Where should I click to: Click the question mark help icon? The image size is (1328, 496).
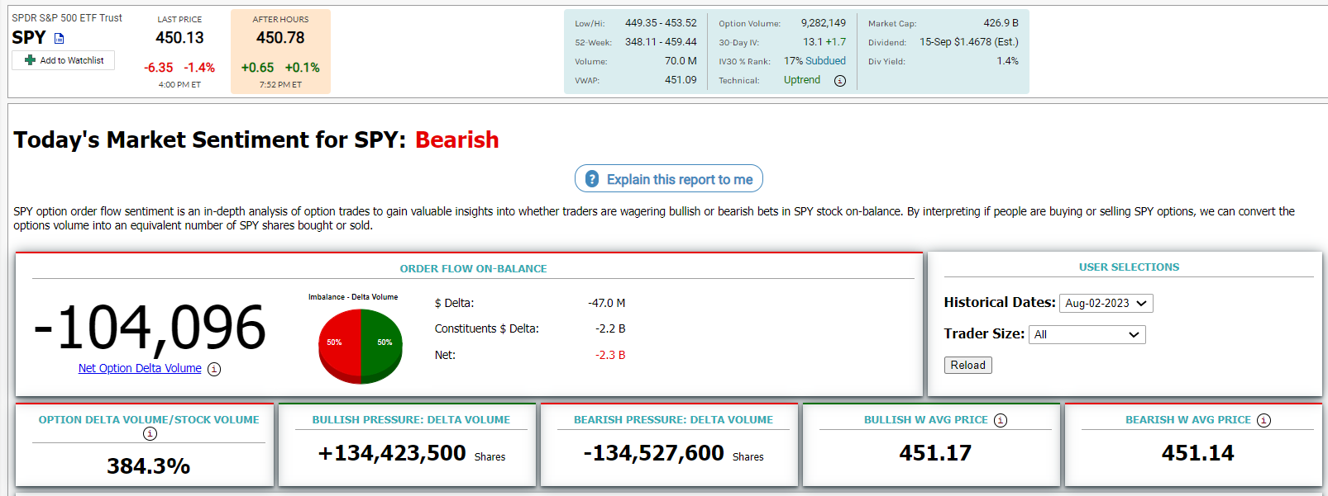[592, 179]
